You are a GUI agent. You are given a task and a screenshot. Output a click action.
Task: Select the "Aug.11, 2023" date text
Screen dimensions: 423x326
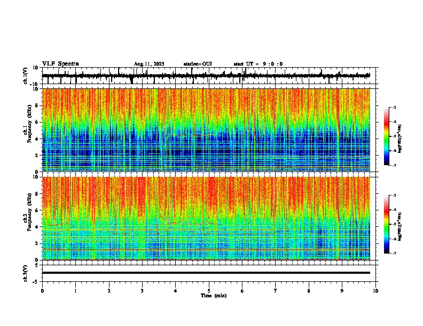coord(149,64)
